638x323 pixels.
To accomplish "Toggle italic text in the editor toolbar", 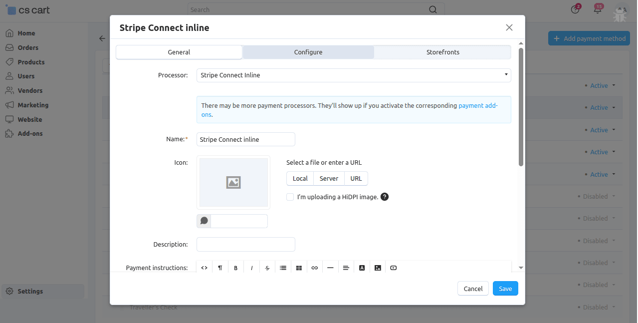I will tap(252, 268).
